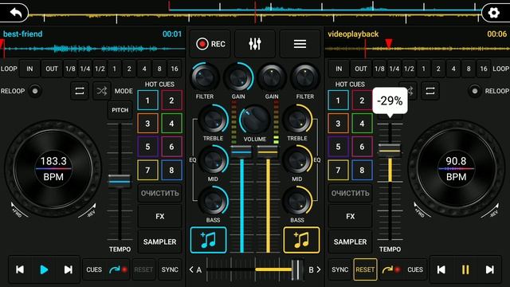Clear left deck hot cues with ОЧИСТИТЬ
The image size is (510, 287).
pyautogui.click(x=159, y=193)
